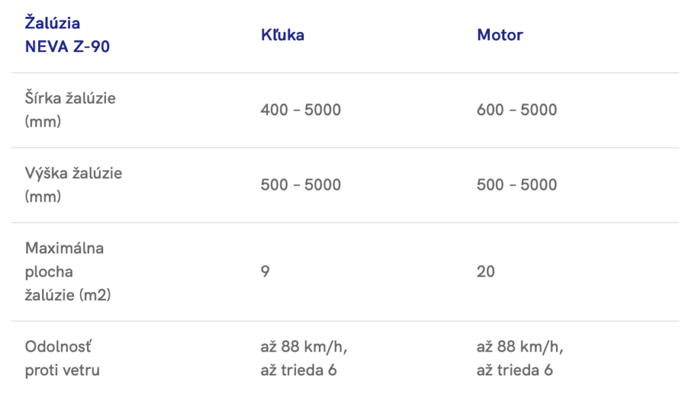Image resolution: width=695 pixels, height=395 pixels.
Task: Click the Motor width value 600 – 5000
Action: (x=516, y=110)
